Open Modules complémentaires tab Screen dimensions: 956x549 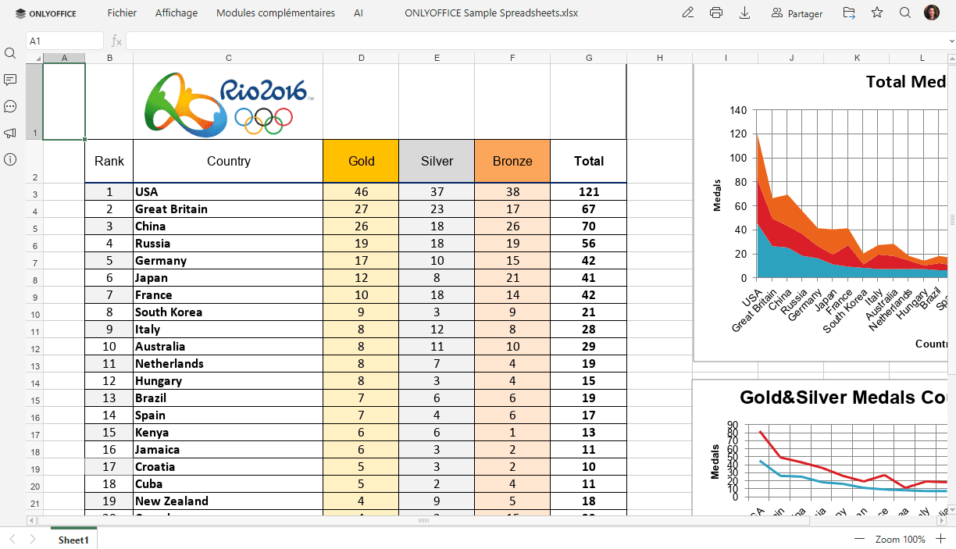point(275,13)
